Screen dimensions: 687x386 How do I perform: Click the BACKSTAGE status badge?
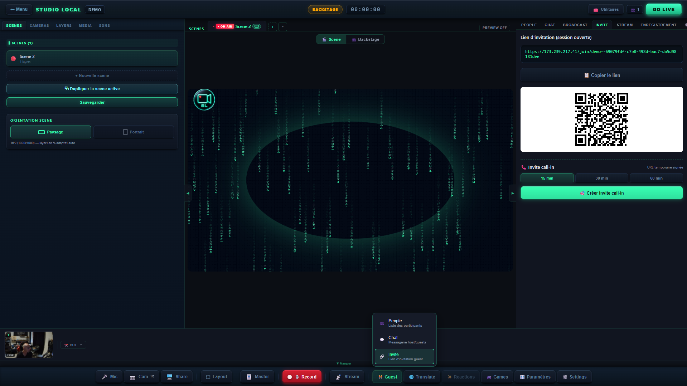point(325,10)
